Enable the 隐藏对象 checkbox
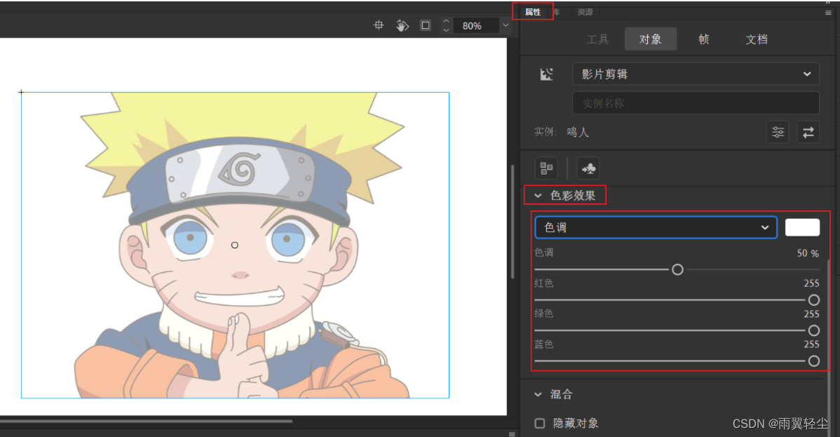This screenshot has height=437, width=840. pyautogui.click(x=540, y=424)
